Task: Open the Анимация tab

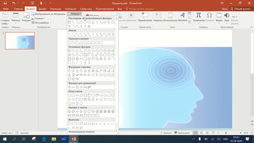Action: coord(71,9)
